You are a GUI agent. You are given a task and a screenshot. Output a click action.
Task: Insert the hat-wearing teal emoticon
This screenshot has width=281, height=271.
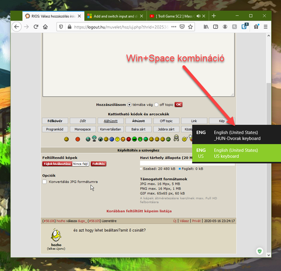(94, 138)
